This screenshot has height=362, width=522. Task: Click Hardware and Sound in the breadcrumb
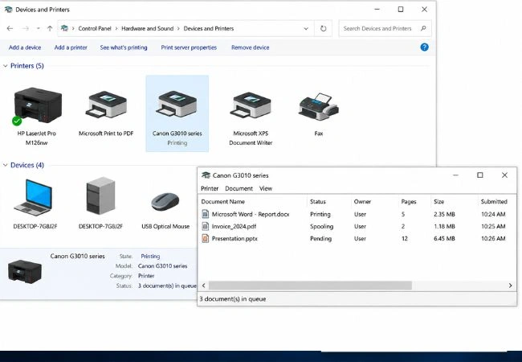pyautogui.click(x=147, y=29)
